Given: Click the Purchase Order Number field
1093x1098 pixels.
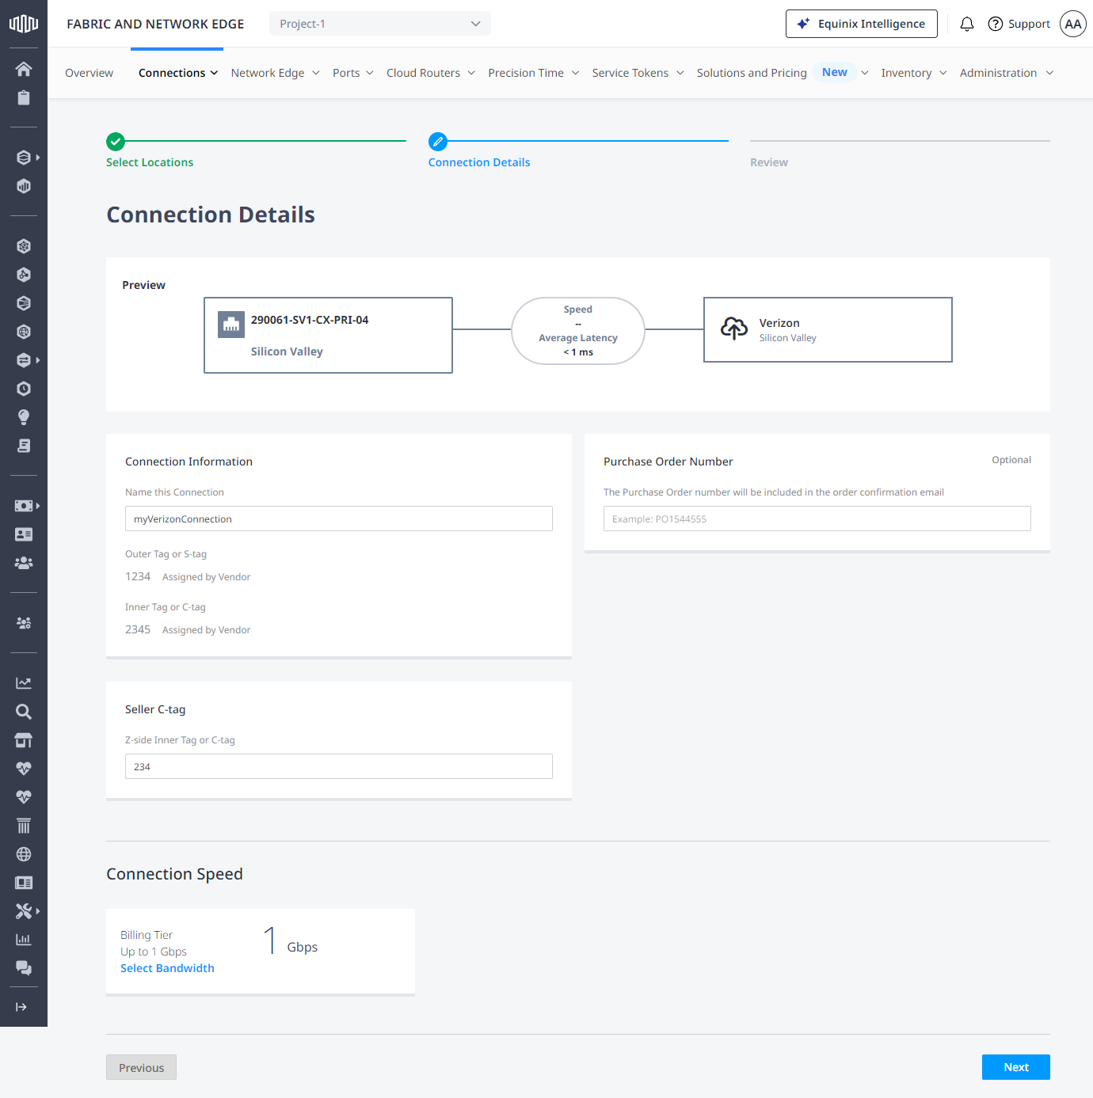Looking at the screenshot, I should pos(817,519).
